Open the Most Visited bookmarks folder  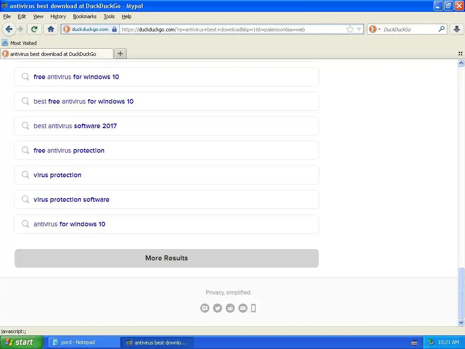tap(20, 43)
